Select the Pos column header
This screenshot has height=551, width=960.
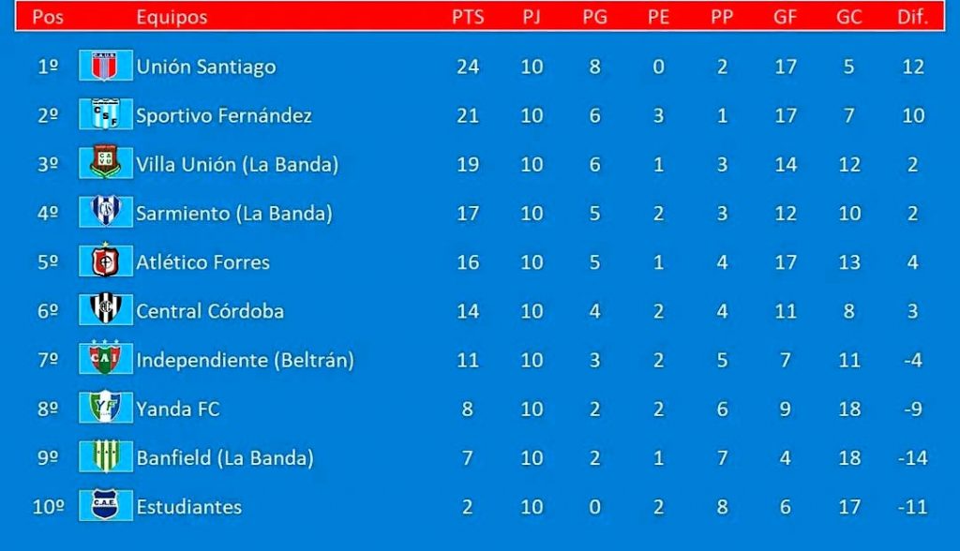48,17
